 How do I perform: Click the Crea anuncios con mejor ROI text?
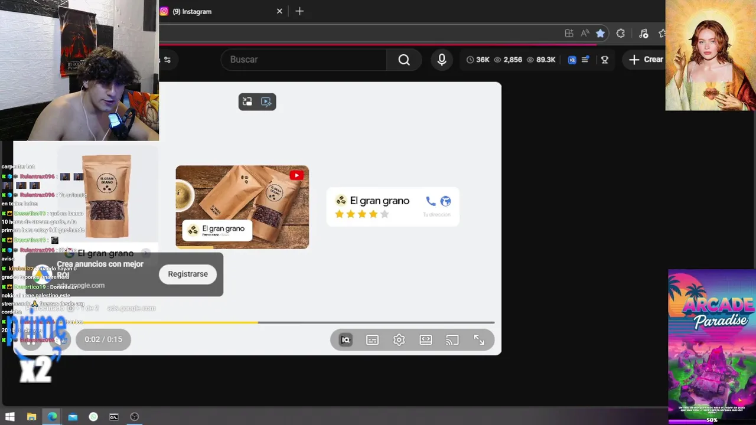(100, 269)
